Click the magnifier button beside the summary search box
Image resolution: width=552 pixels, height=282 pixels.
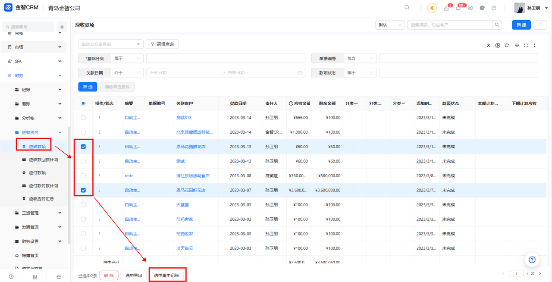coord(498,25)
